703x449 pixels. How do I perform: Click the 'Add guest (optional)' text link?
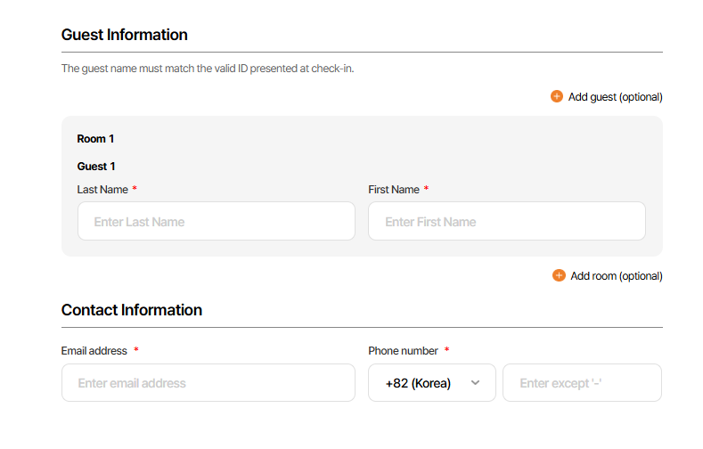tap(615, 97)
